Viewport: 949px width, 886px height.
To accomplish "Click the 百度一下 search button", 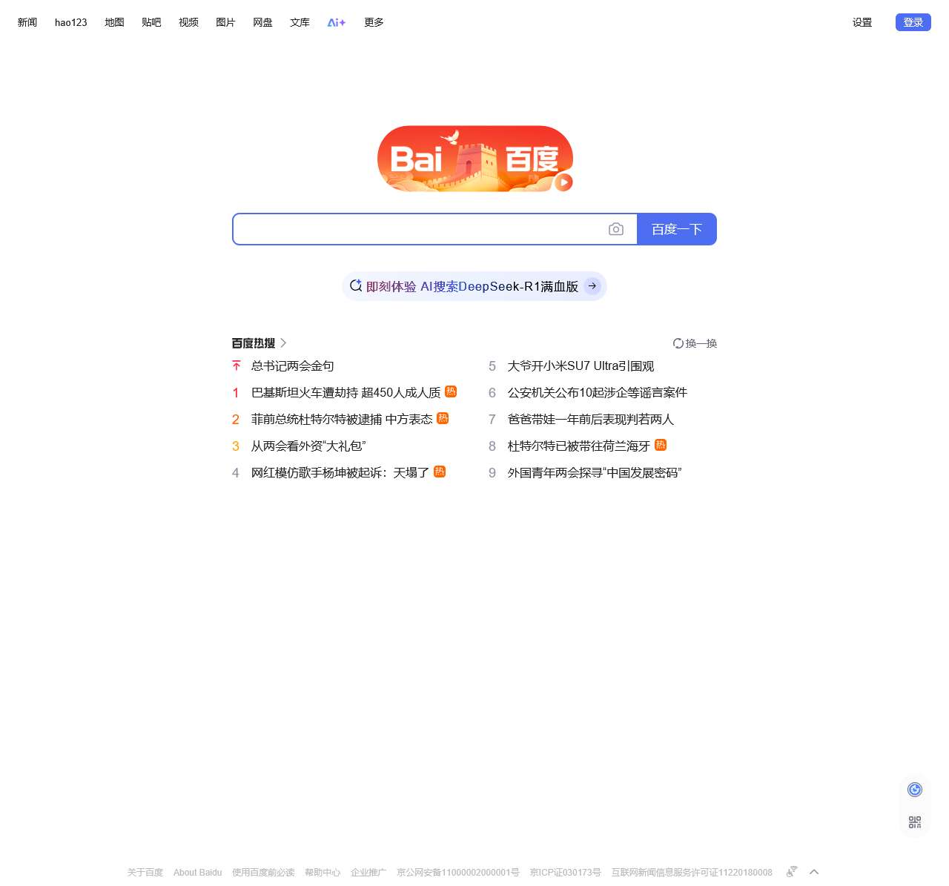I will coord(677,229).
